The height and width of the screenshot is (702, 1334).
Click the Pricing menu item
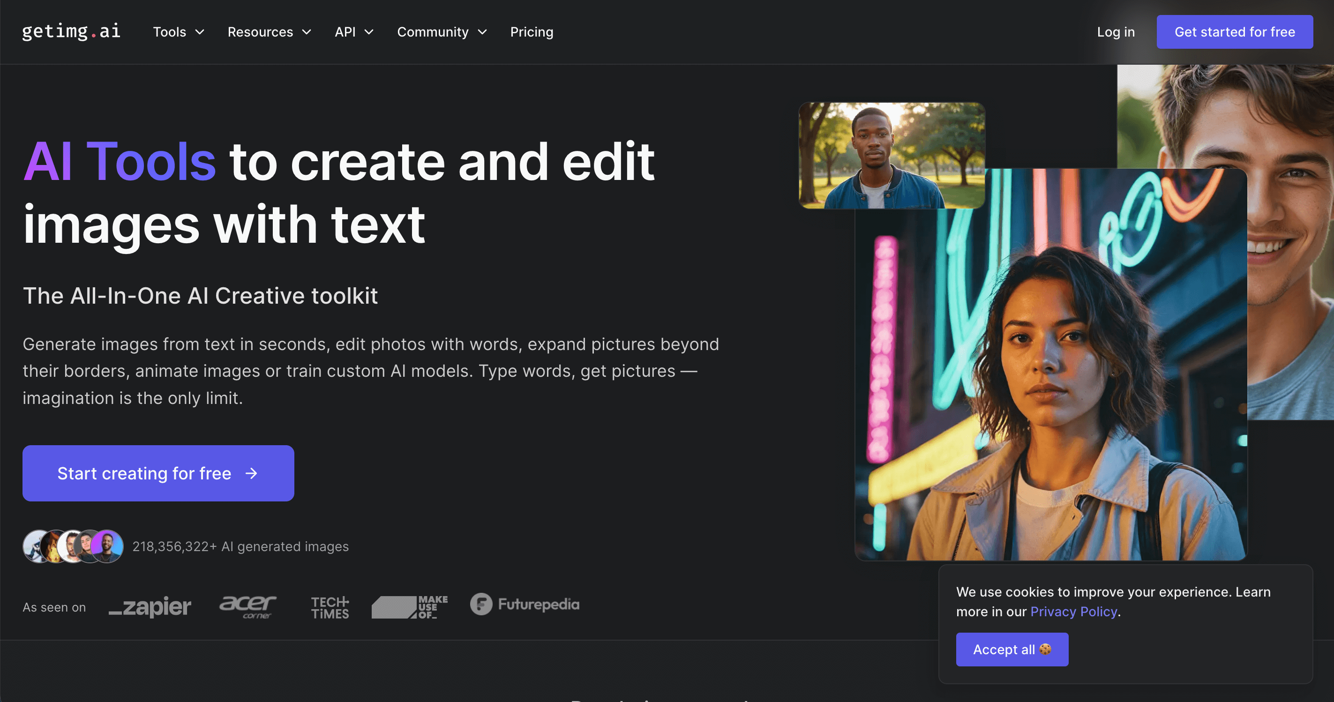click(531, 32)
